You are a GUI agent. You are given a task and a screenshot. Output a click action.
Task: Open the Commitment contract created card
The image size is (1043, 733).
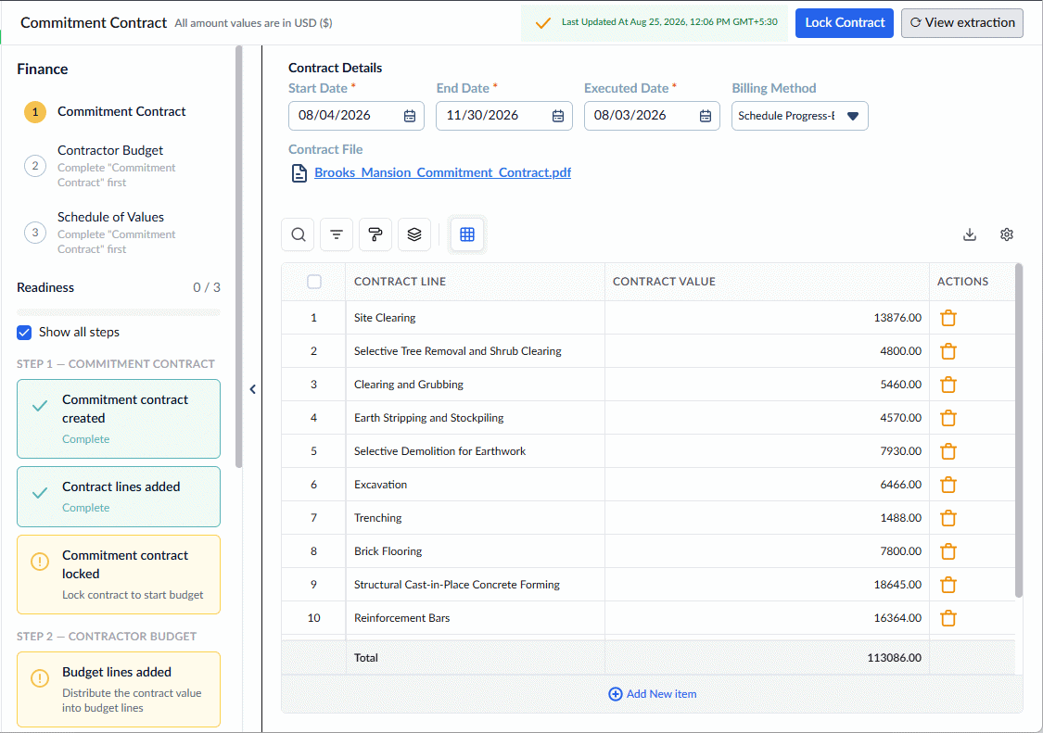pos(119,418)
